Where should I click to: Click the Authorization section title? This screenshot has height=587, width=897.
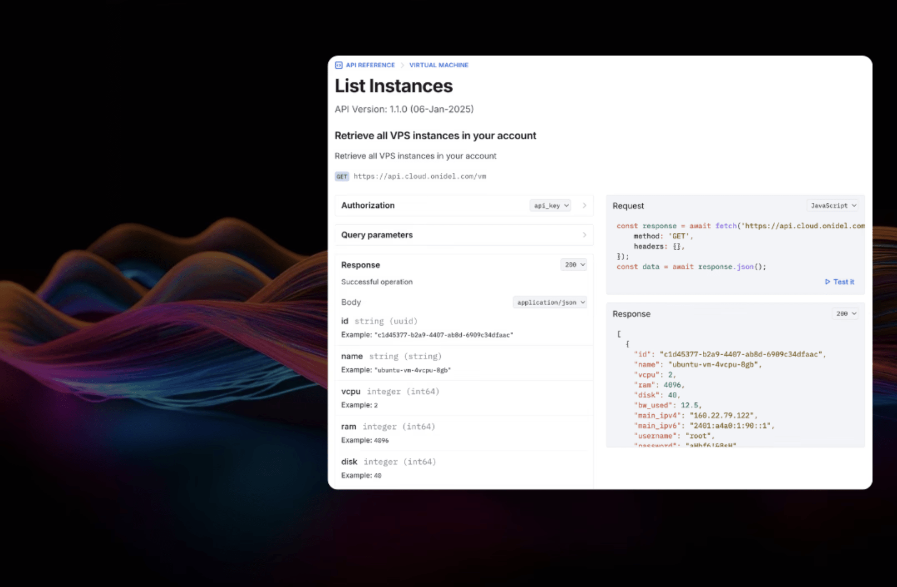368,205
